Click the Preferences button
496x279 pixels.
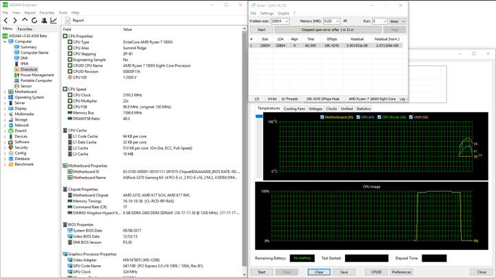coord(401,272)
